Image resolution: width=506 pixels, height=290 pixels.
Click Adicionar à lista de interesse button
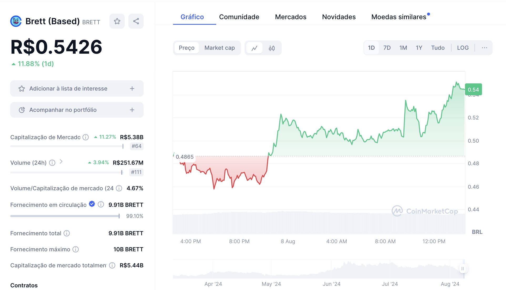pos(77,88)
